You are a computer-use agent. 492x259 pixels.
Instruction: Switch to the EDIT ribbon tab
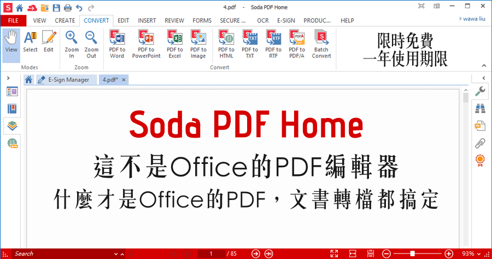124,21
